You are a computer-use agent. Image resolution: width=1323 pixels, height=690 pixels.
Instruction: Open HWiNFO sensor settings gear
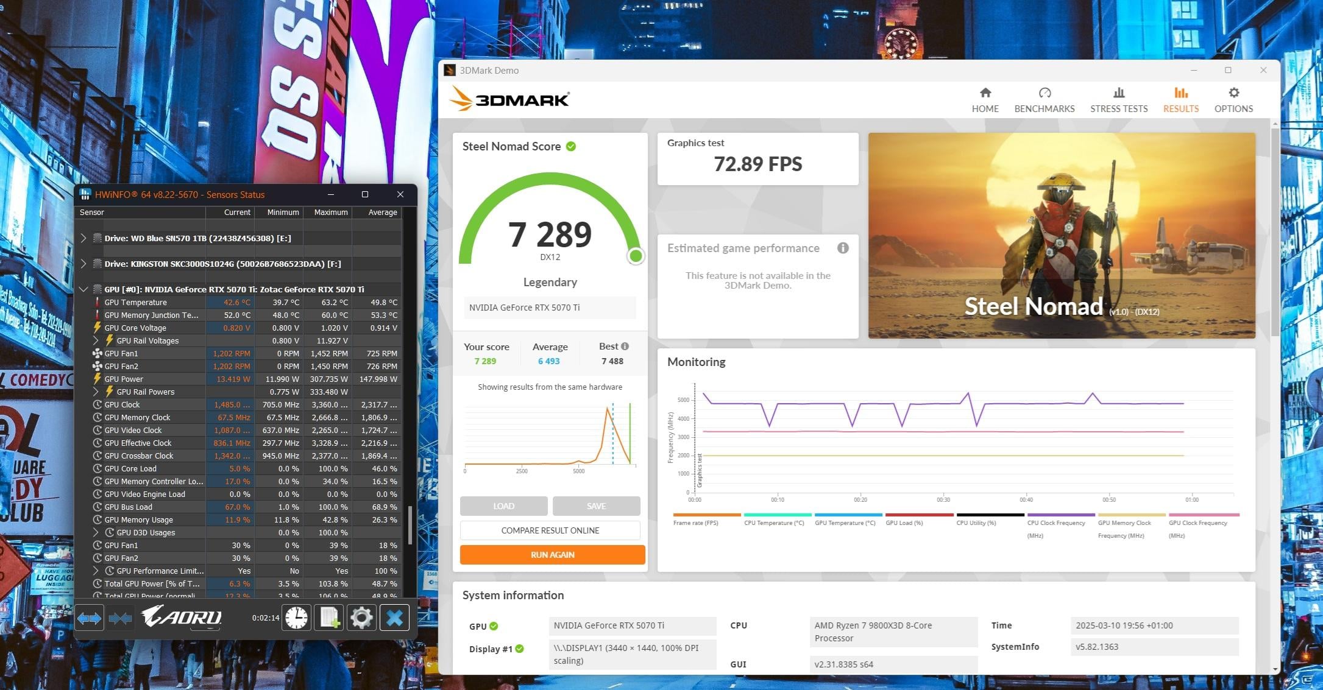pyautogui.click(x=361, y=618)
